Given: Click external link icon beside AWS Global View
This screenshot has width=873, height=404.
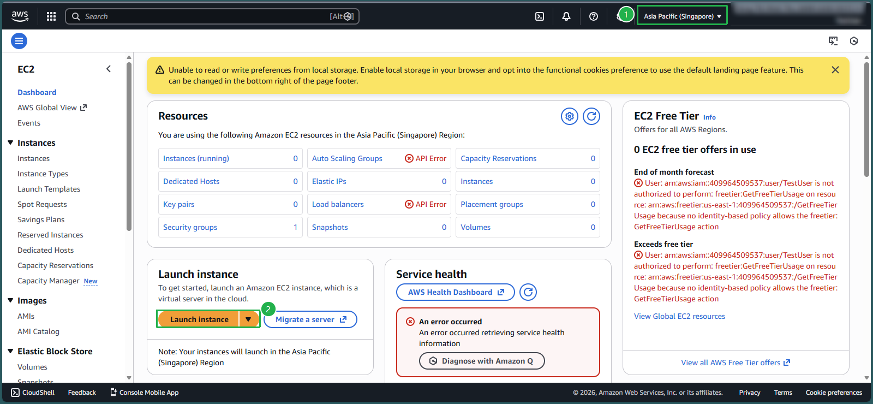Looking at the screenshot, I should (x=83, y=108).
